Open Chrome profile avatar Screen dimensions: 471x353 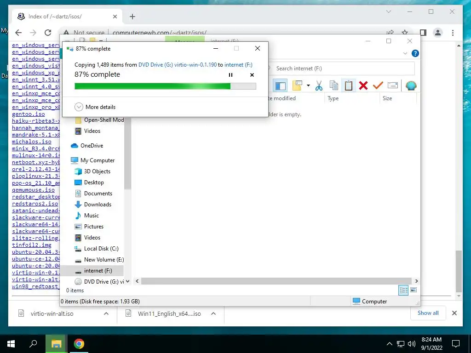438,33
